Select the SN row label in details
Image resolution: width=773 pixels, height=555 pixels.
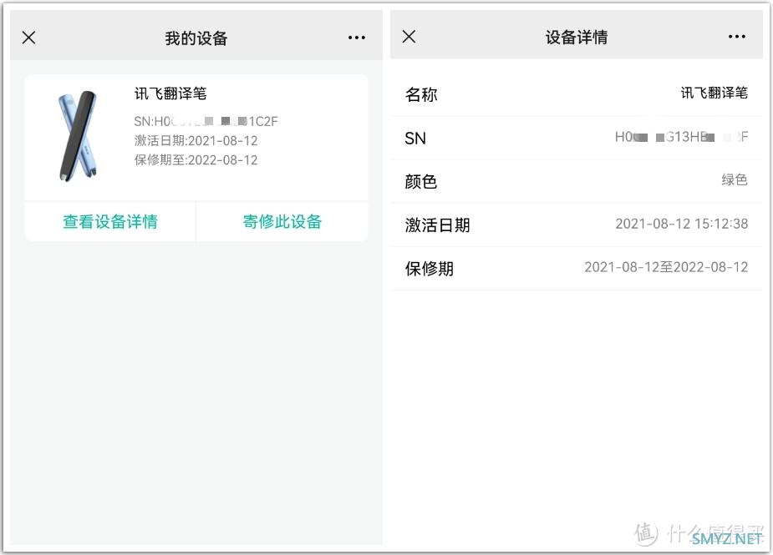coord(415,139)
